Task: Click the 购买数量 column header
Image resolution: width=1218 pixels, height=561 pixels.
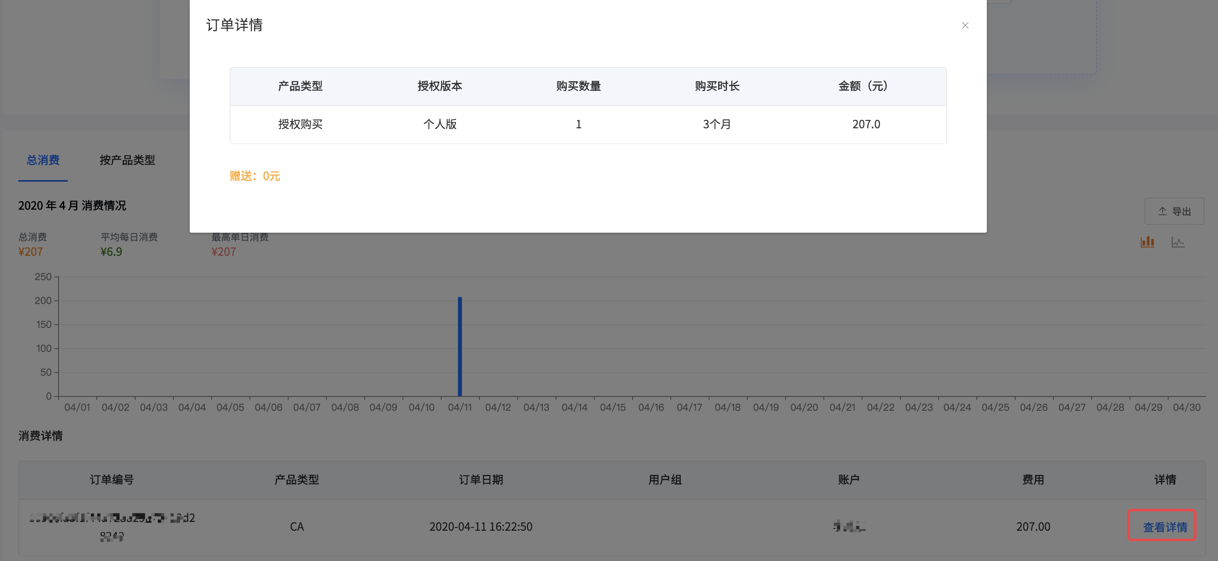Action: 578,86
